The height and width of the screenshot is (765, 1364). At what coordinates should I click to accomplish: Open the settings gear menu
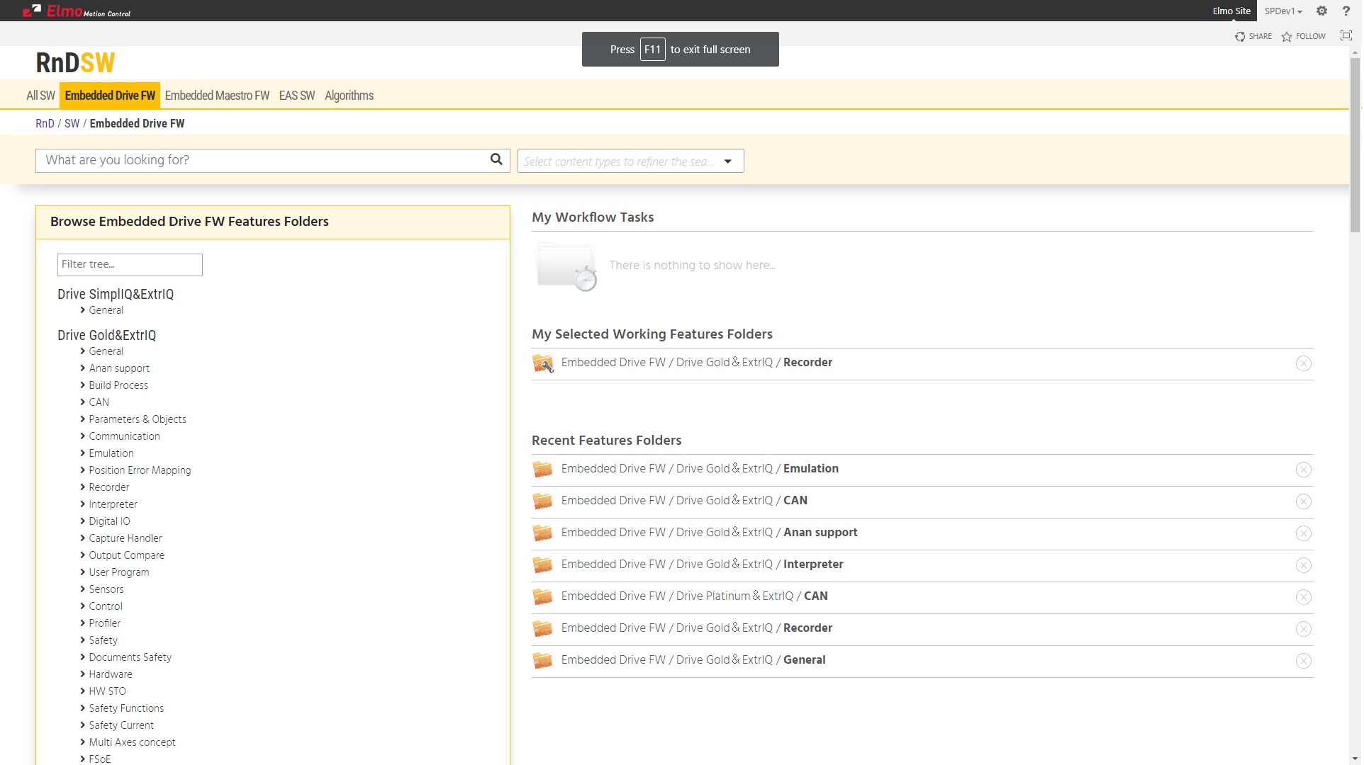point(1321,11)
